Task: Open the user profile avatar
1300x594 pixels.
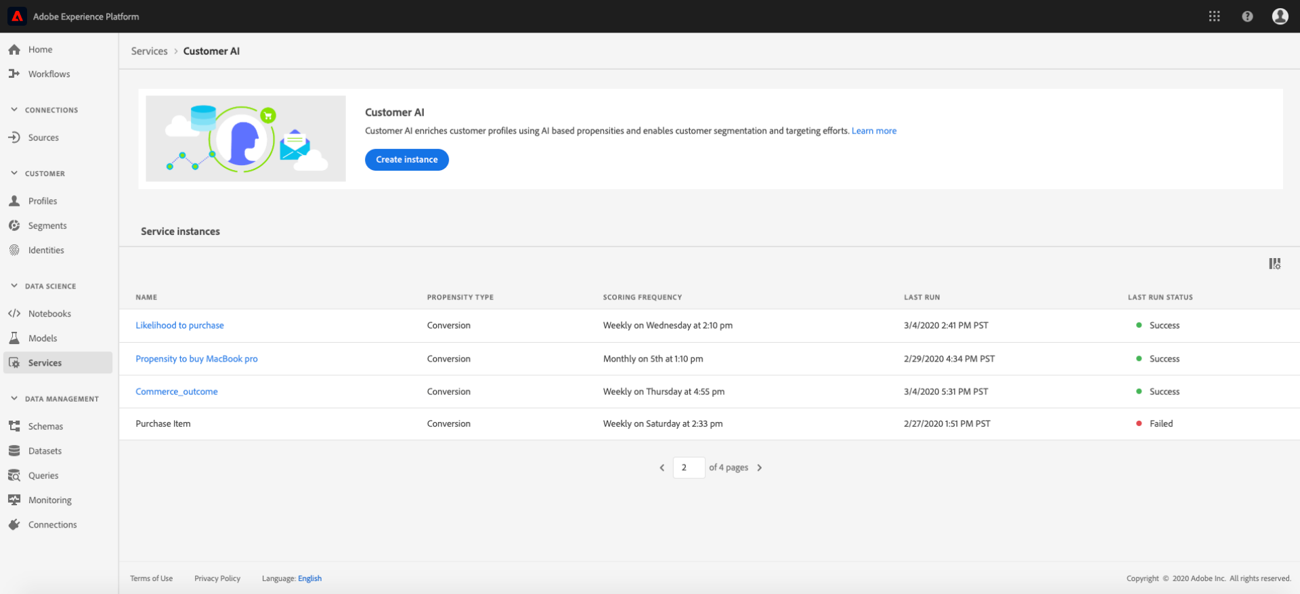Action: click(1280, 16)
